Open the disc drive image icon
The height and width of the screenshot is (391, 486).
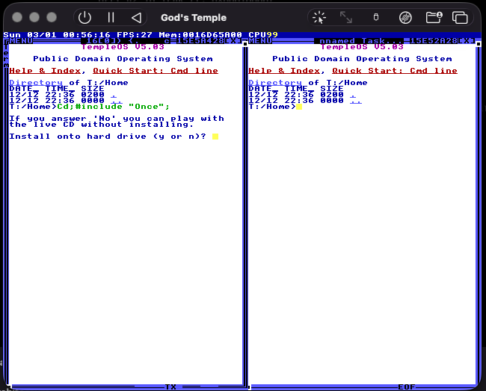[405, 17]
